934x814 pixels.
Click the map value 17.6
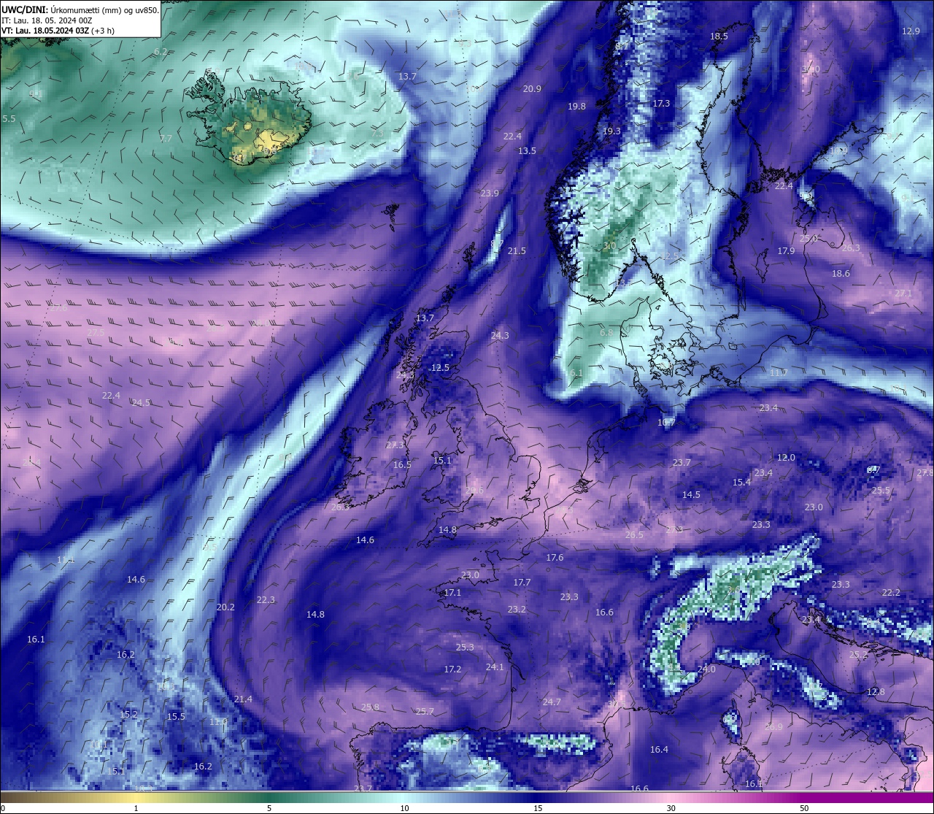click(x=555, y=558)
